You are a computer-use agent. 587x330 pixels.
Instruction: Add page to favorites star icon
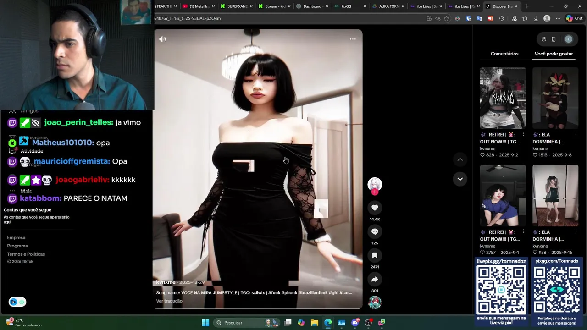pyautogui.click(x=446, y=18)
